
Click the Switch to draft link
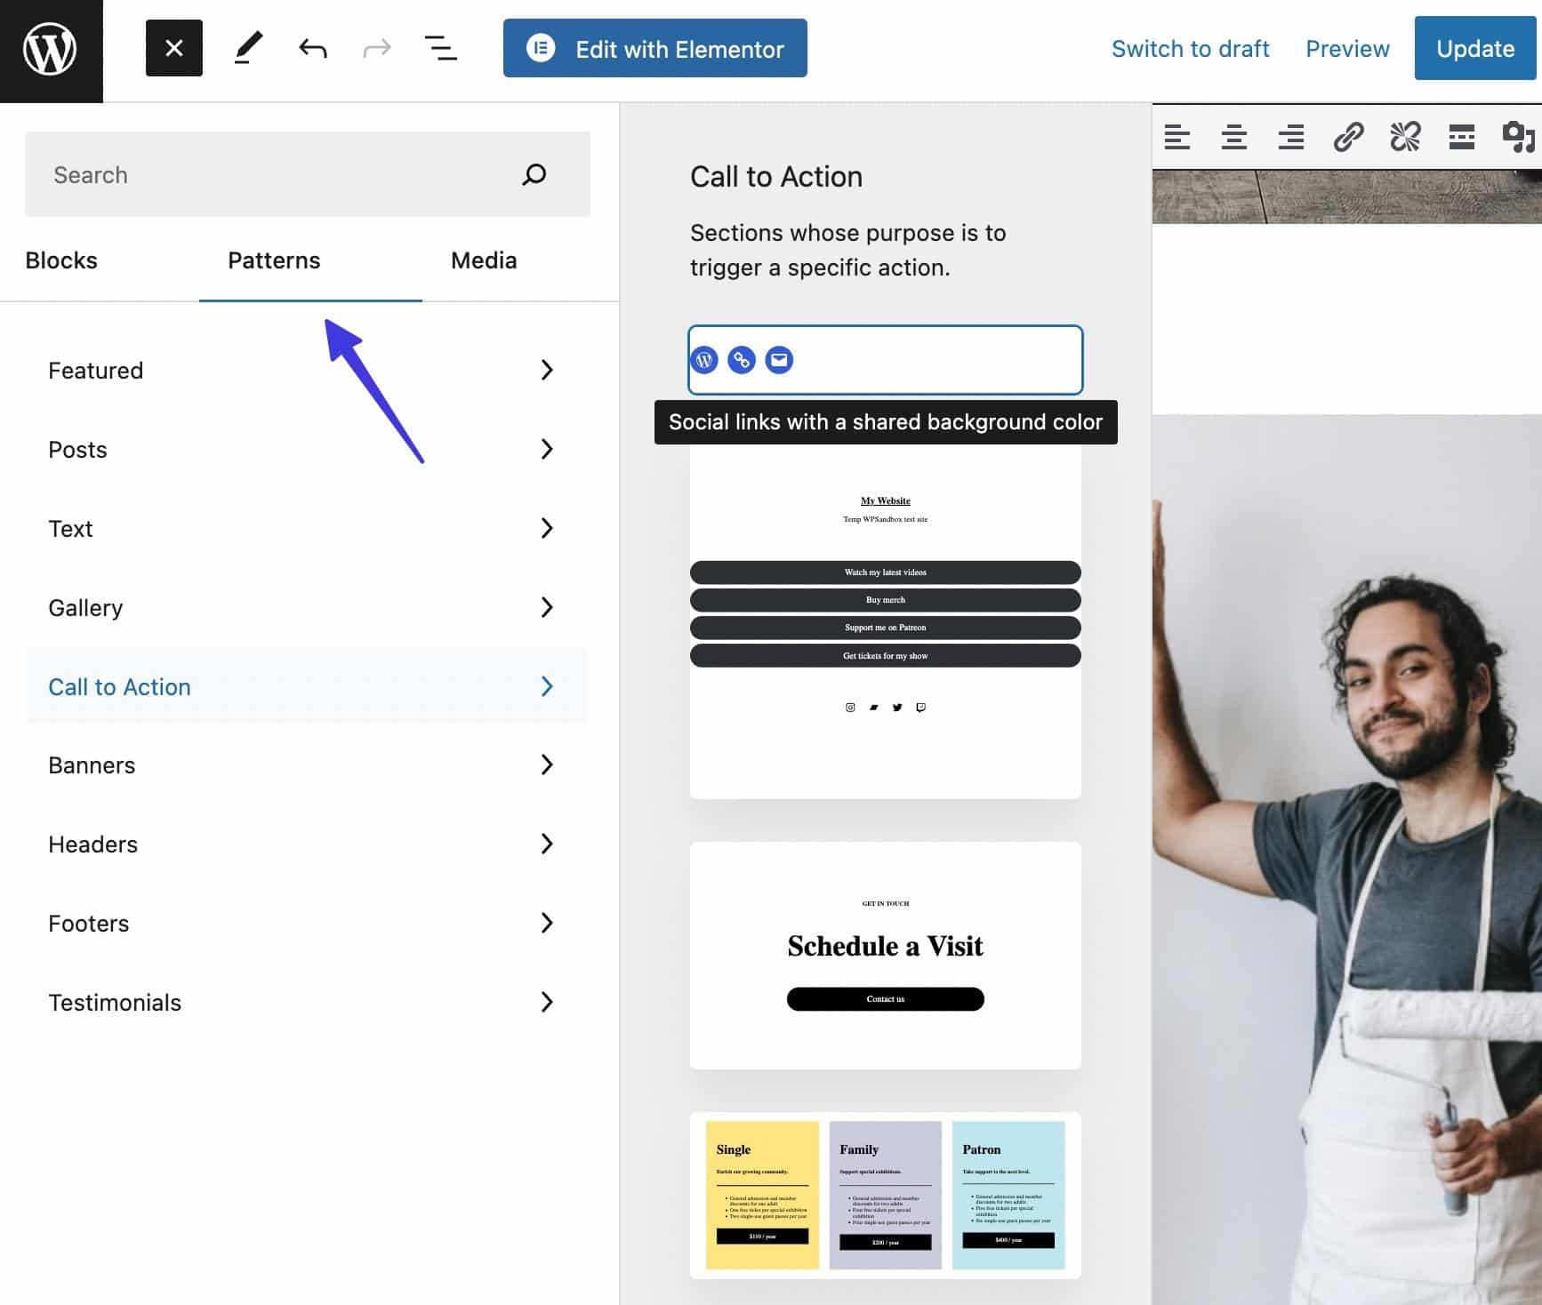[x=1191, y=48]
